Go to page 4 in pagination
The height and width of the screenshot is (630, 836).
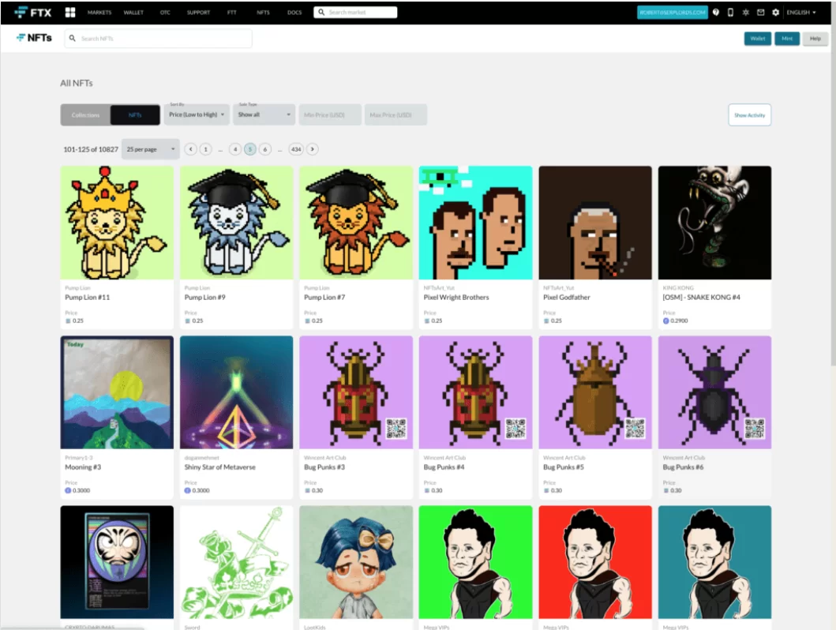[235, 149]
